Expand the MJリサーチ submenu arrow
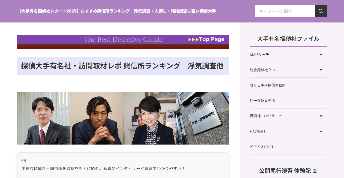344x178 pixels. click(321, 55)
